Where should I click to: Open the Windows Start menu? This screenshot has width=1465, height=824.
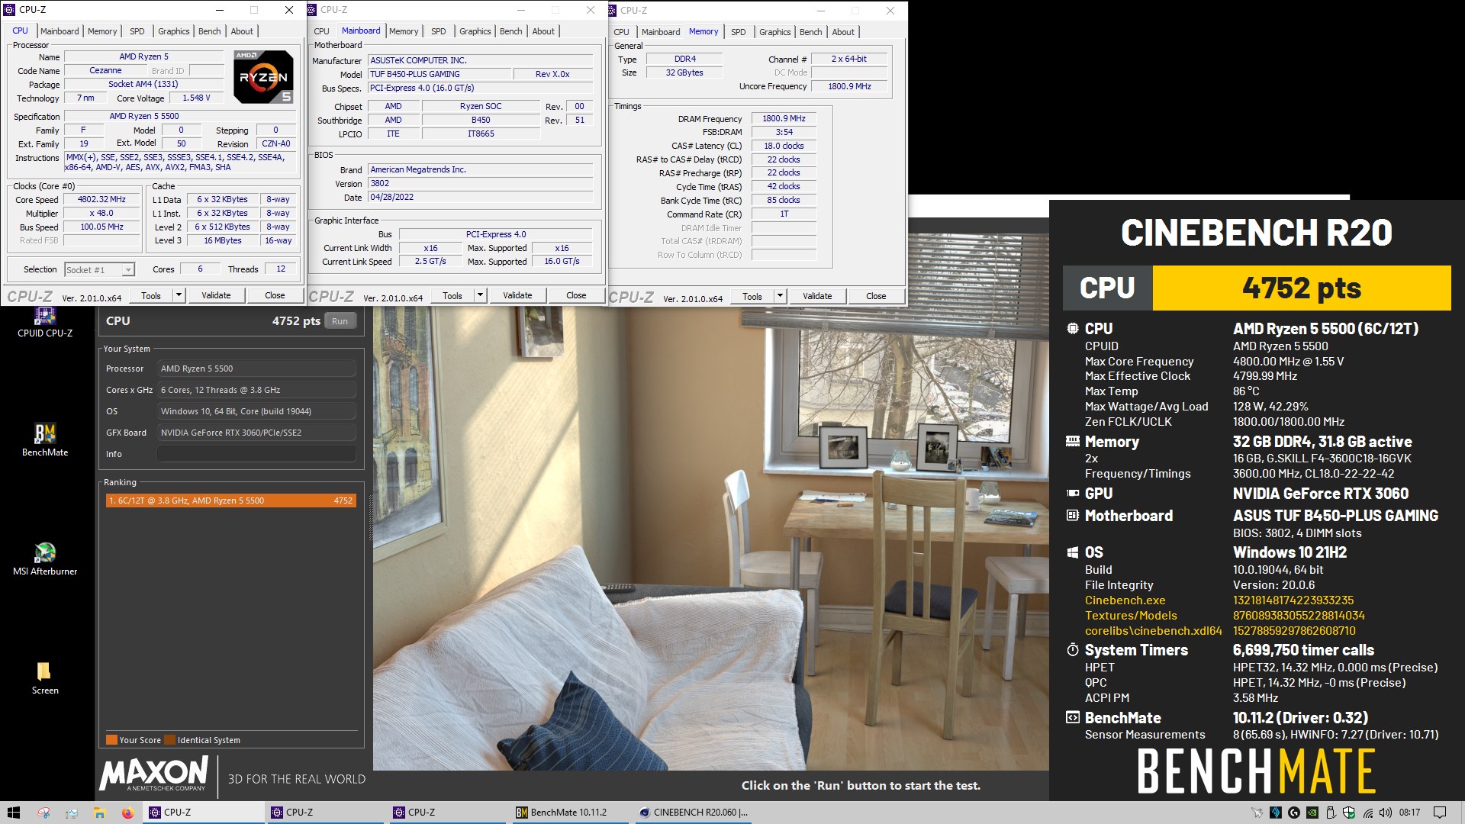coord(14,813)
